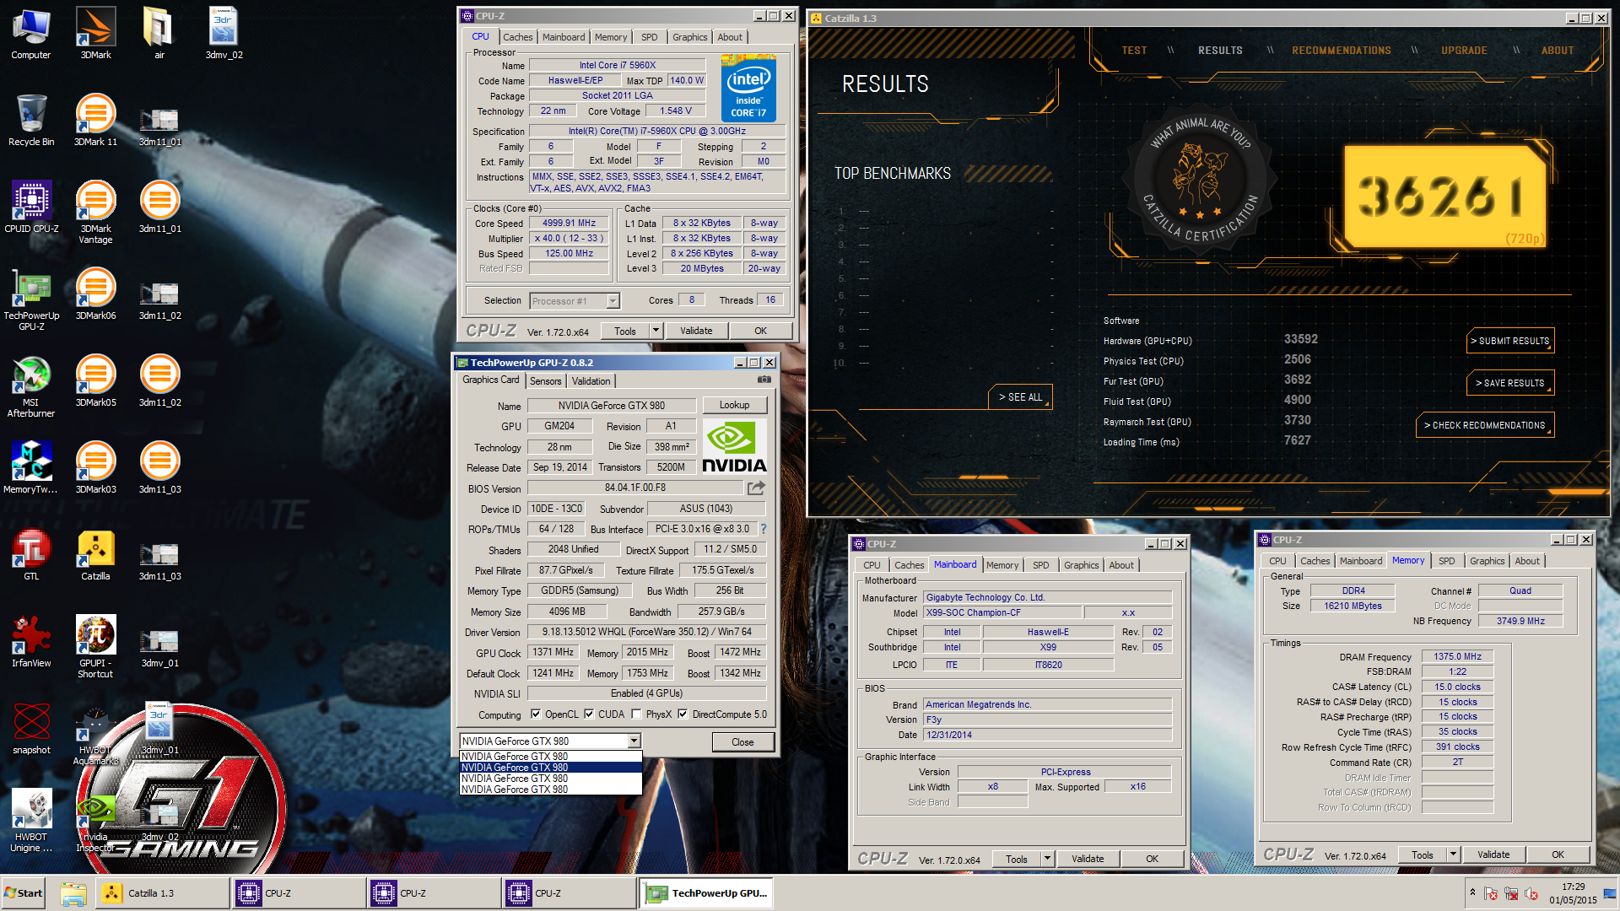
Task: Open the 3DMark desktop shortcut
Action: tap(95, 34)
